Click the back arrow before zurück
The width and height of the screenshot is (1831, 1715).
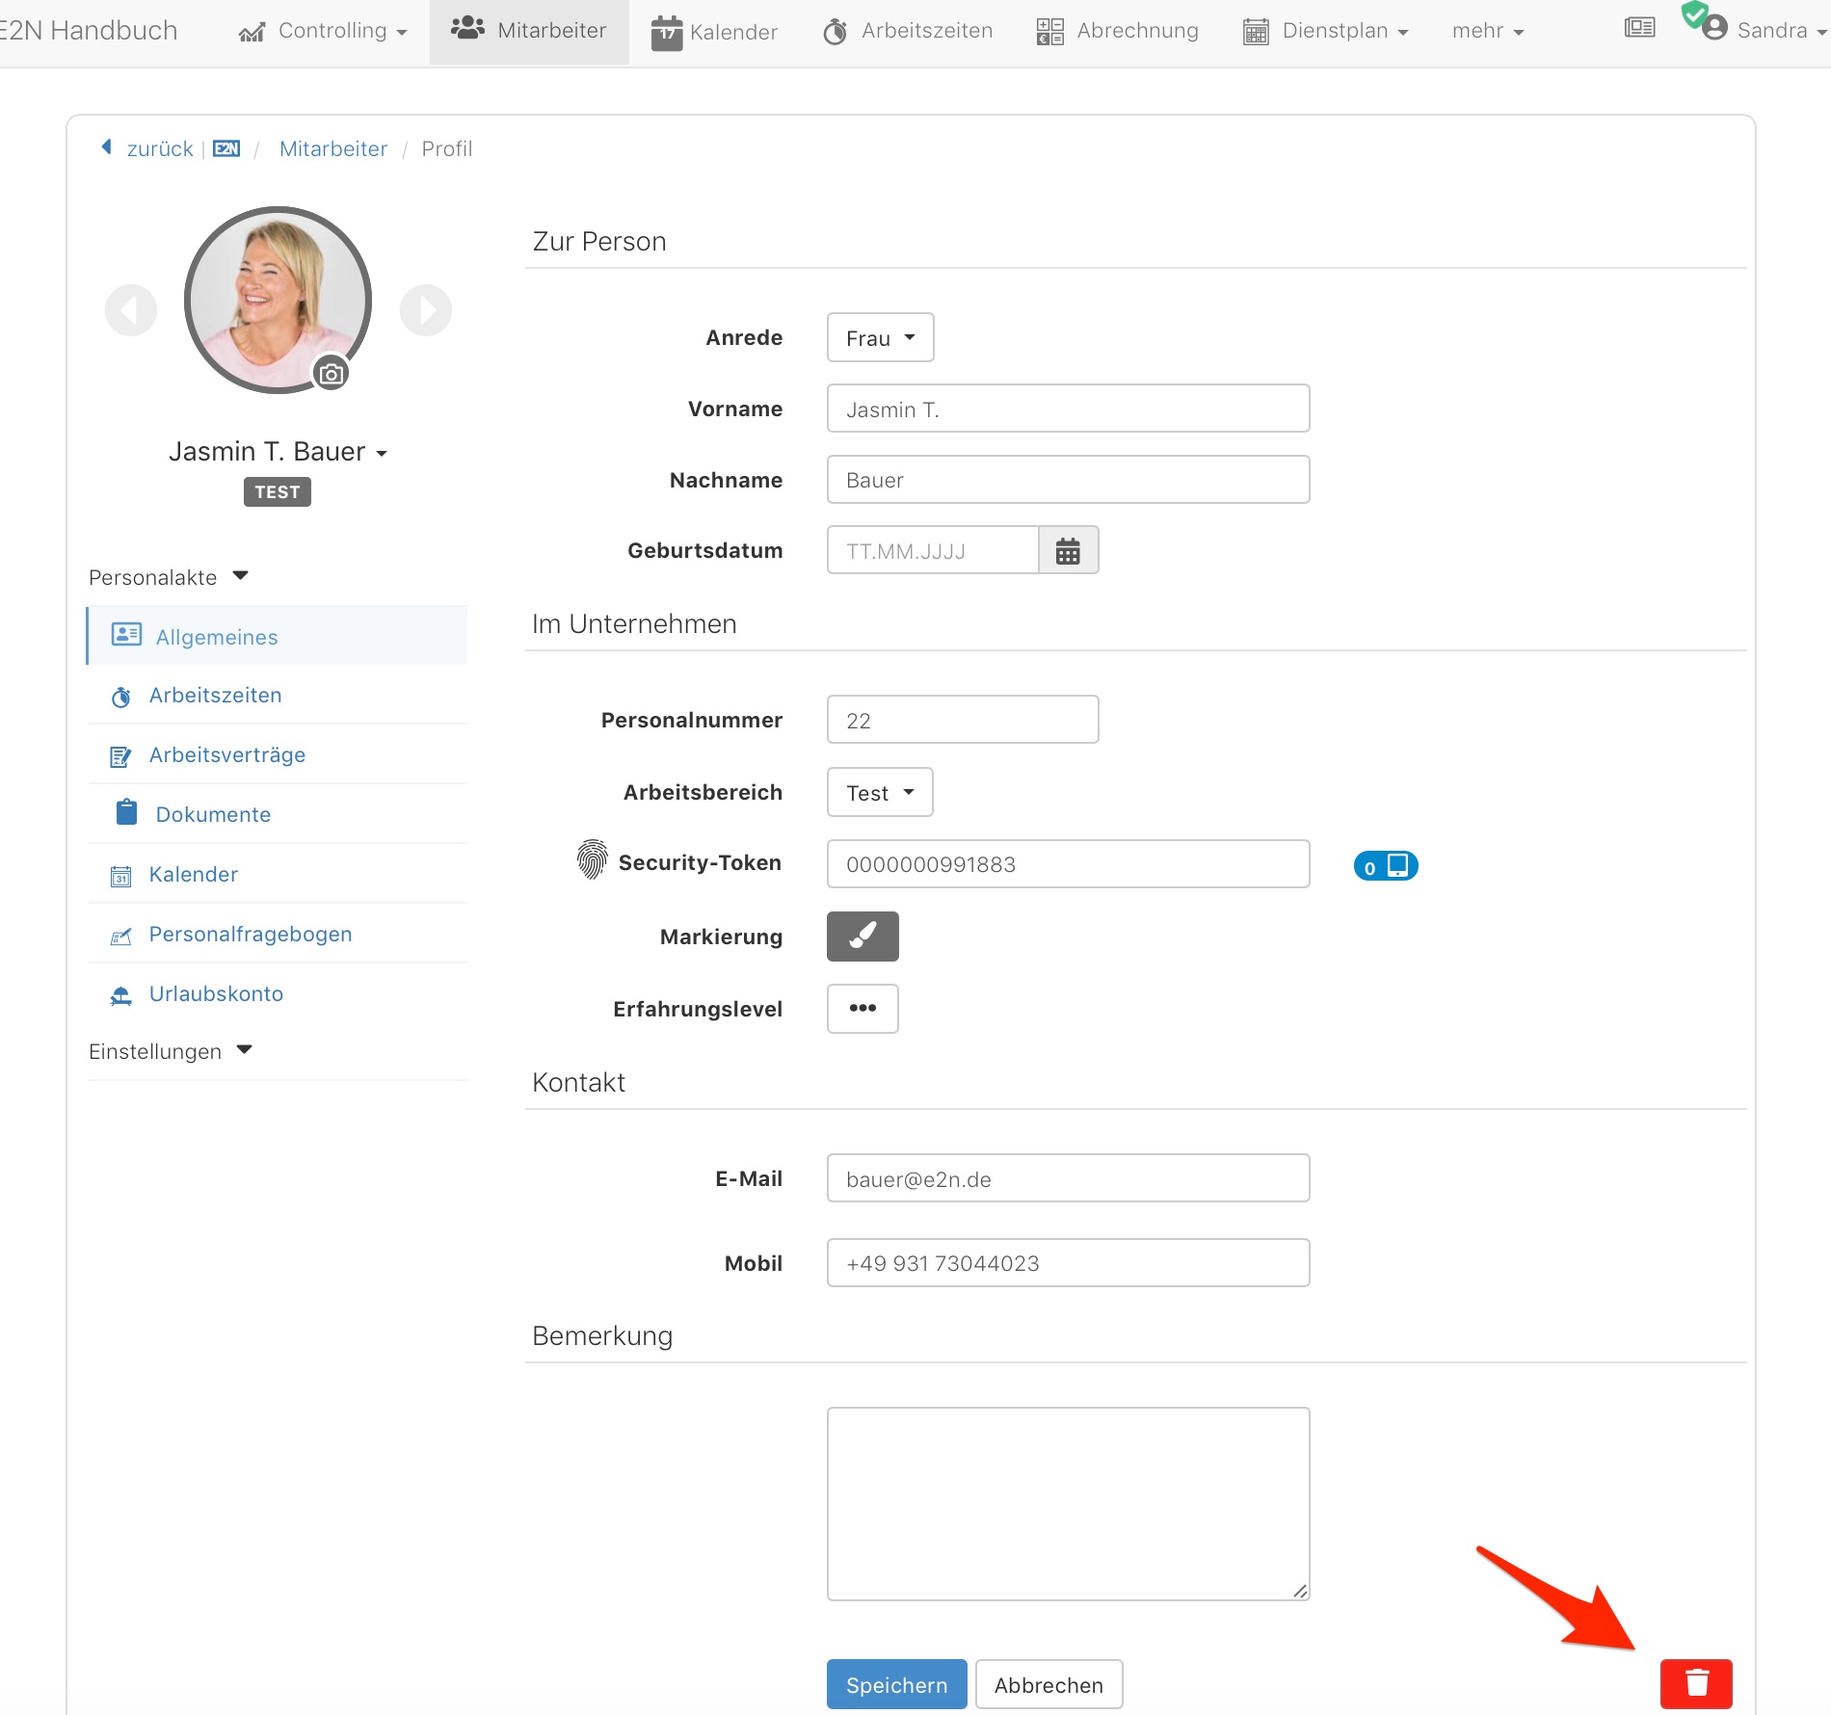click(x=106, y=146)
